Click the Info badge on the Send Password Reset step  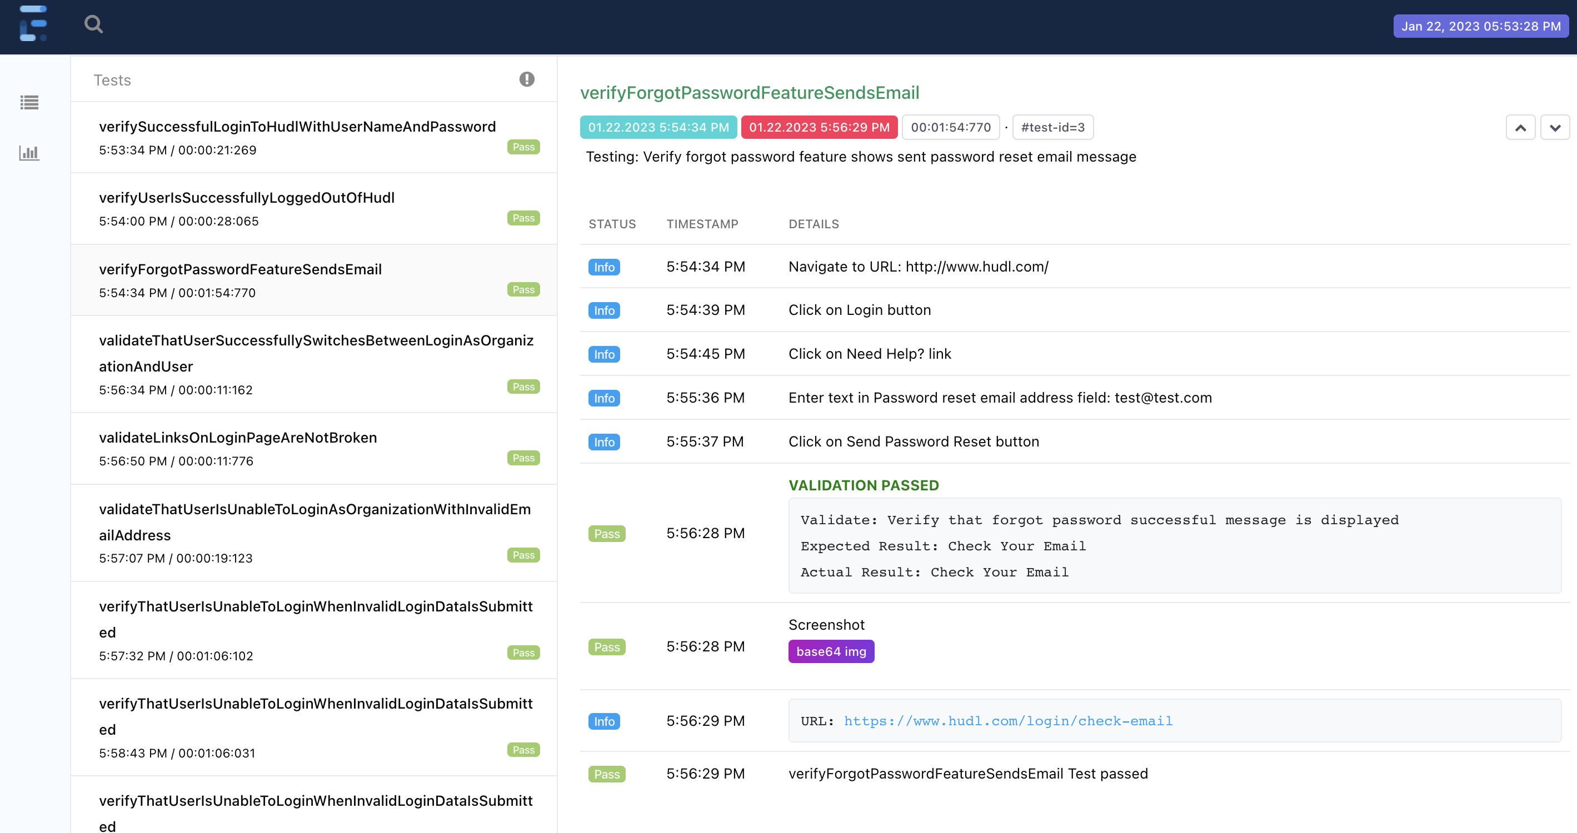pos(603,441)
